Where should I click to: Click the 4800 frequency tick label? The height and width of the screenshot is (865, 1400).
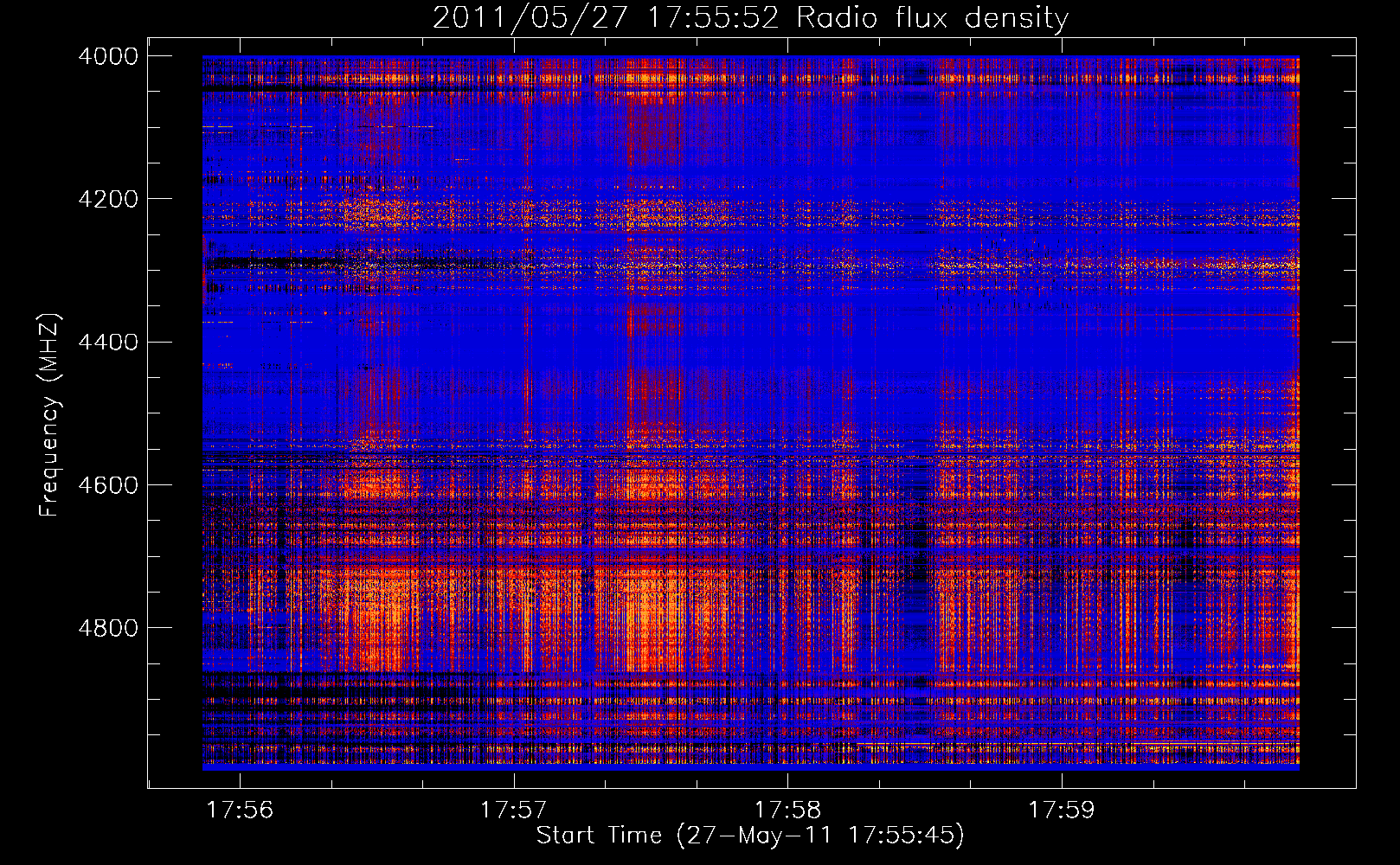click(108, 627)
